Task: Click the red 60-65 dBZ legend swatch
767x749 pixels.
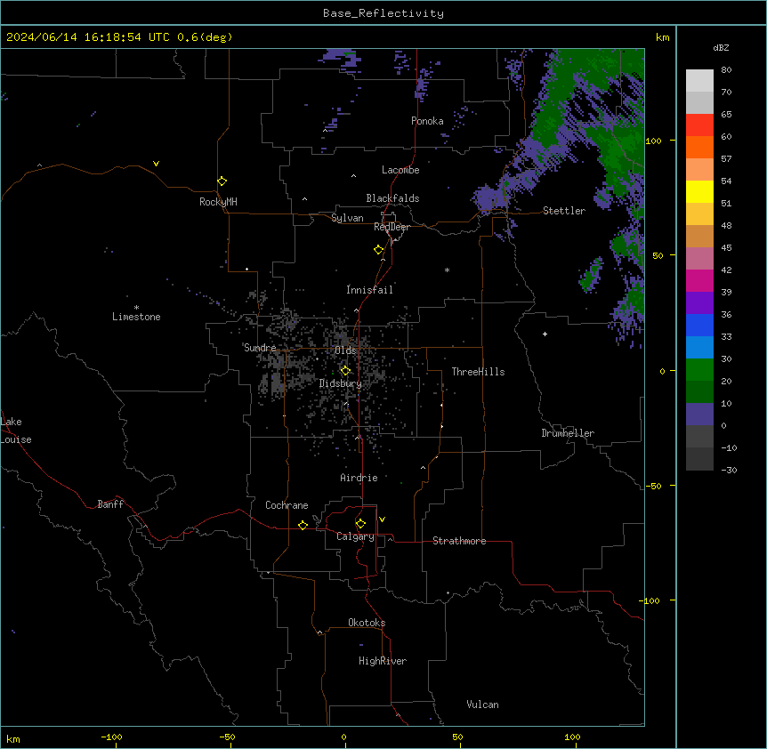Action: coord(699,125)
